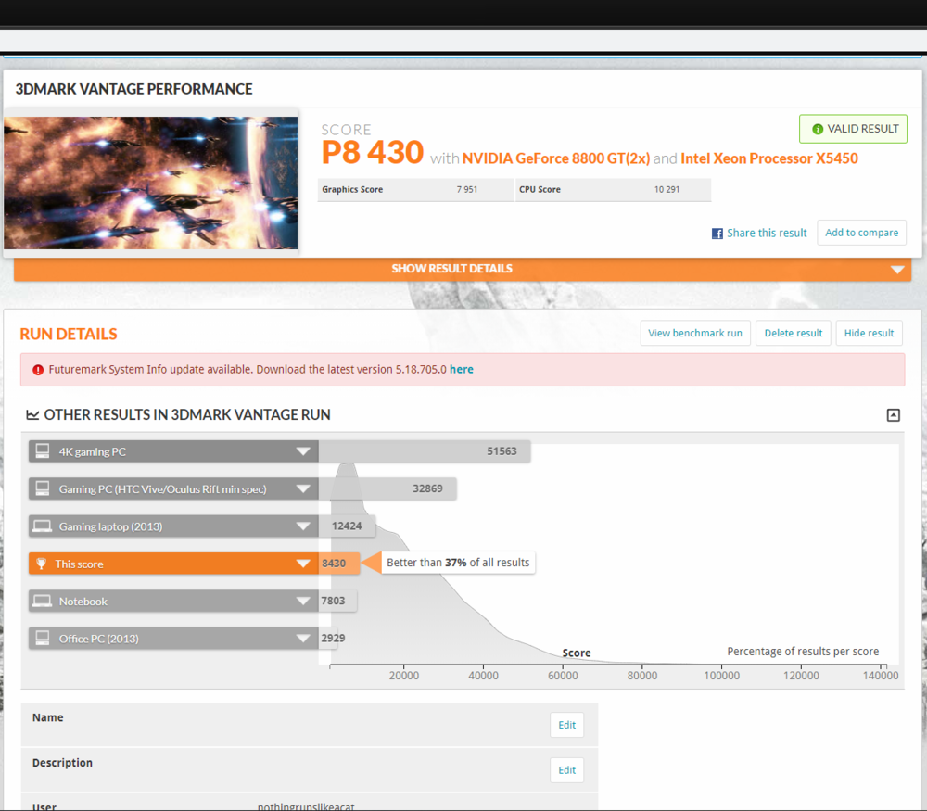Expand the This score dropdown arrow

point(303,564)
